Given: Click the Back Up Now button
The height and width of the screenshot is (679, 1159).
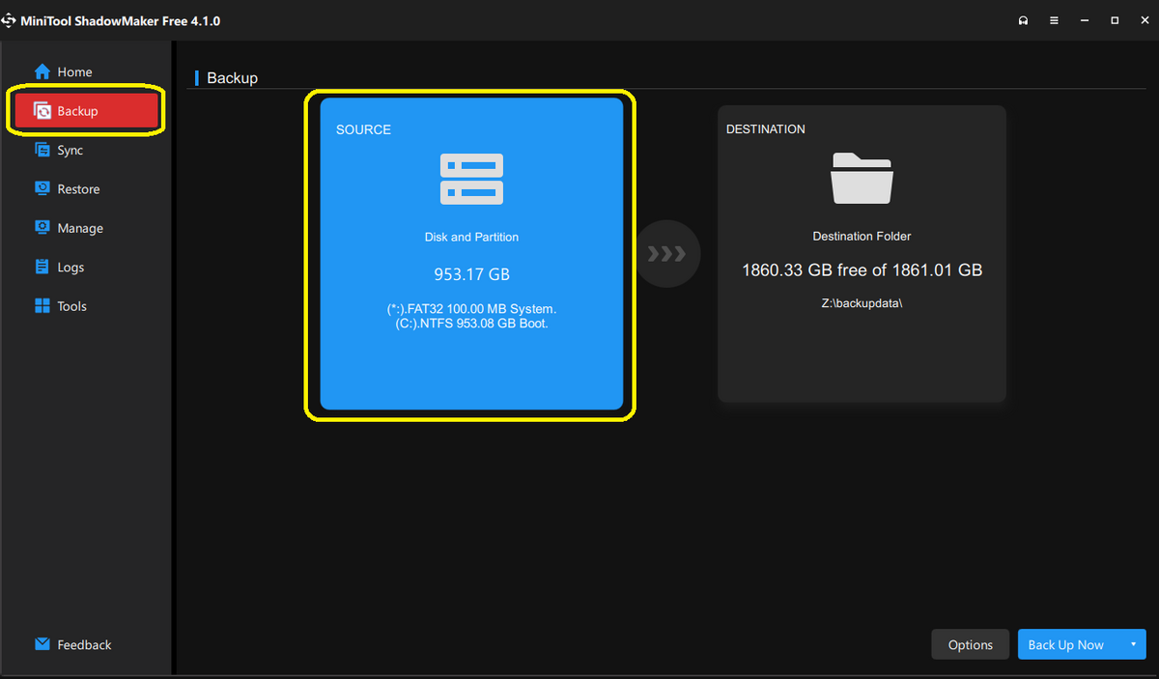Looking at the screenshot, I should coord(1066,644).
